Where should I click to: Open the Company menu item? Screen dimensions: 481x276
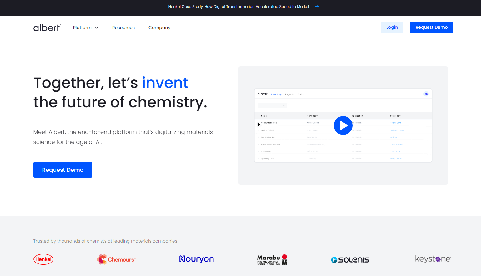pyautogui.click(x=159, y=28)
